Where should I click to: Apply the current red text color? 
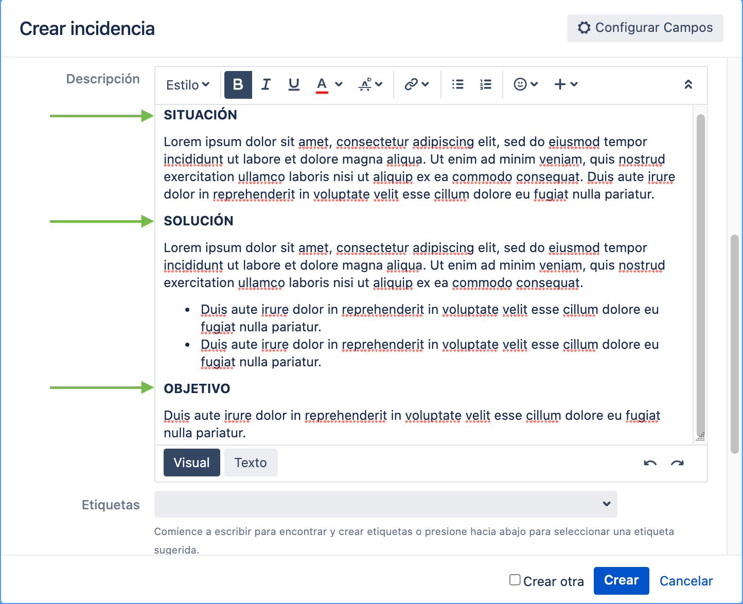click(321, 84)
